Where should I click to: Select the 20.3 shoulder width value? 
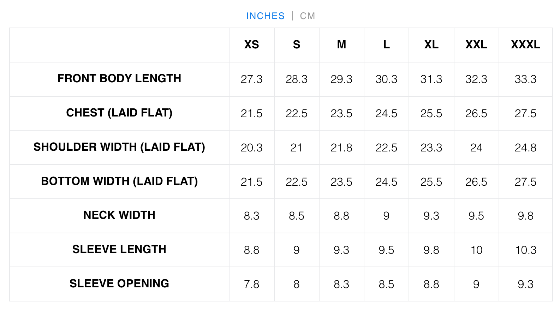(251, 148)
